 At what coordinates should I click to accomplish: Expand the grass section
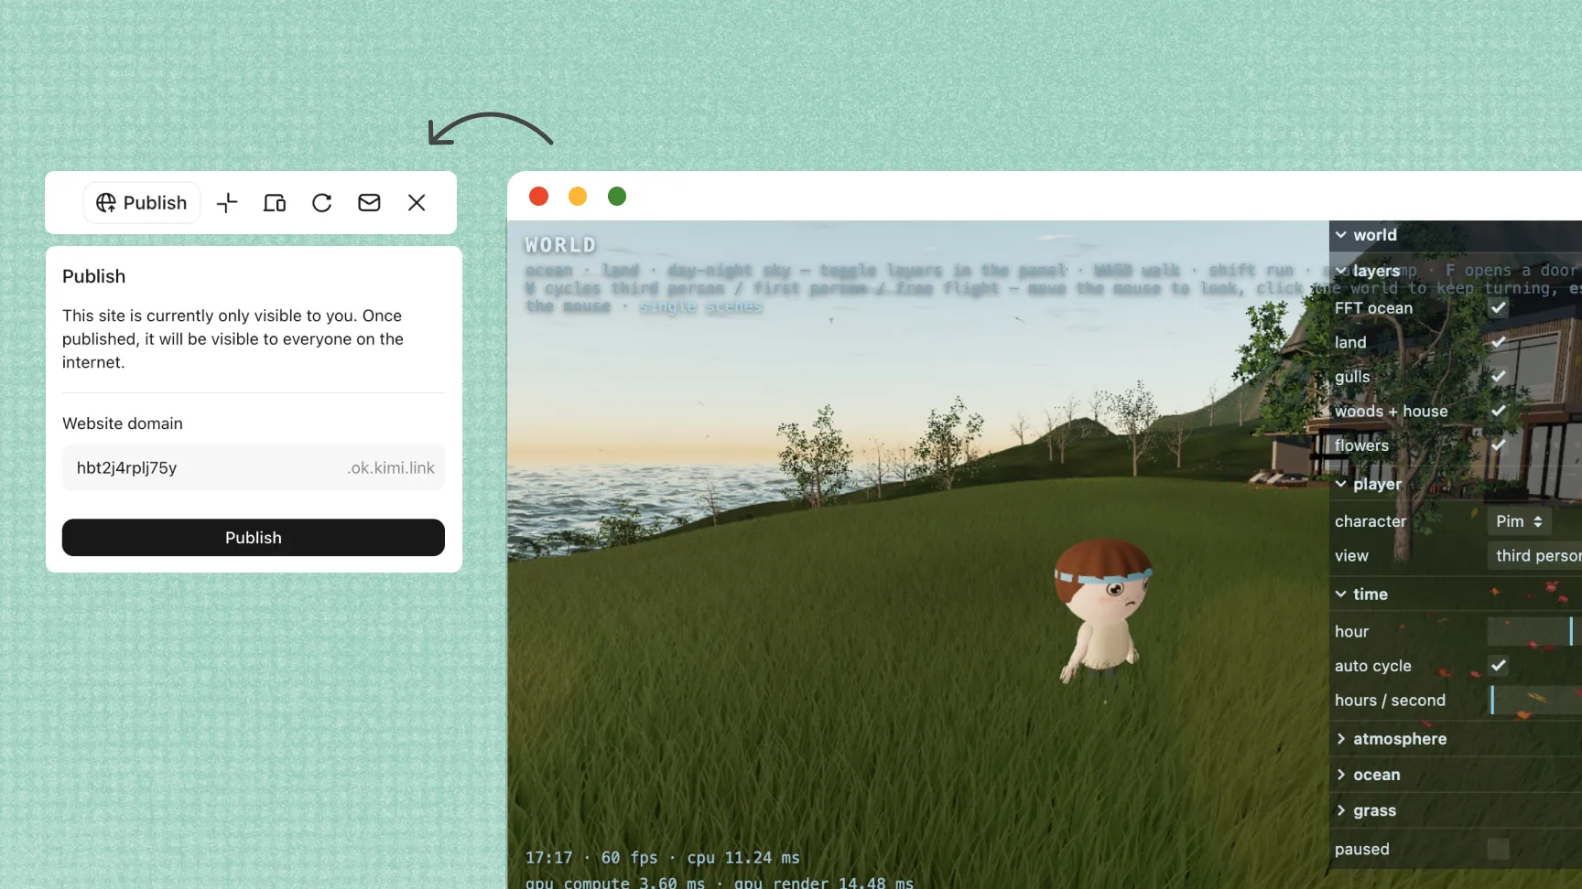(1456, 810)
